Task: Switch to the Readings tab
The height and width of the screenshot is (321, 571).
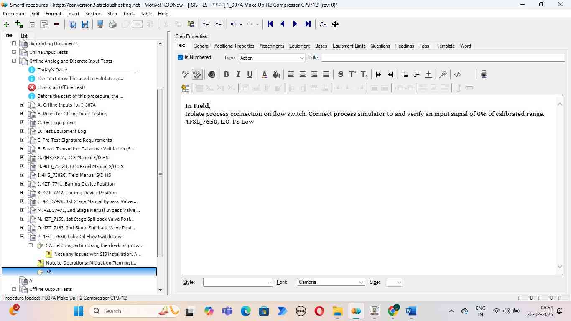Action: pyautogui.click(x=405, y=46)
